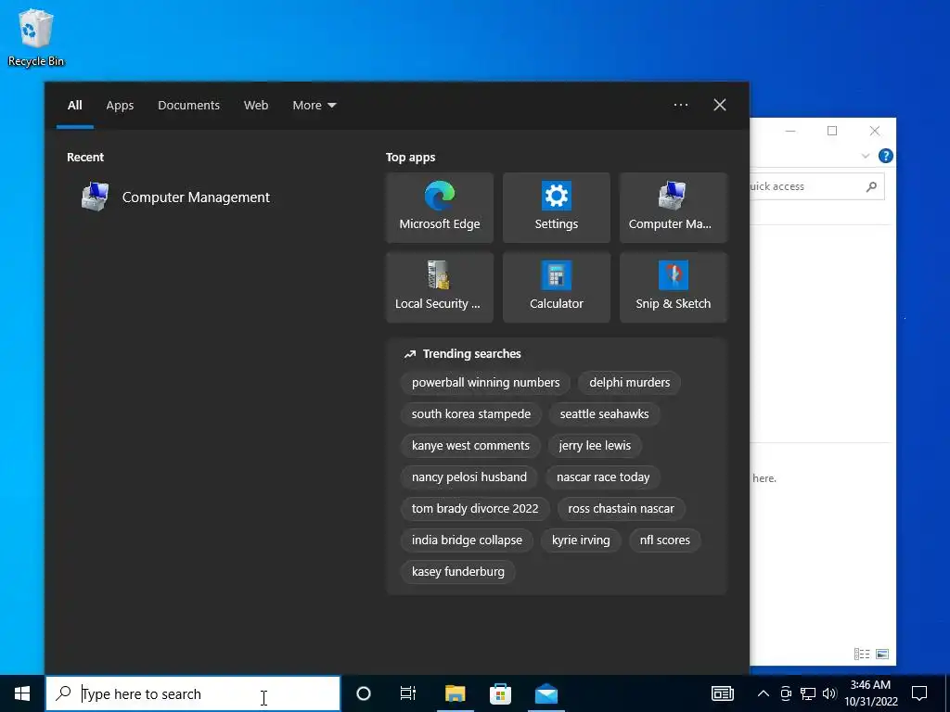
Task: Select jerry lee lewis chip
Action: (x=595, y=446)
